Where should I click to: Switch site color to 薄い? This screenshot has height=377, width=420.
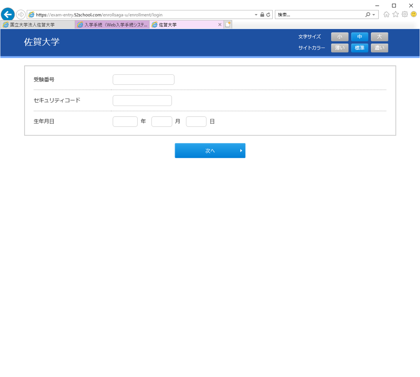coord(340,48)
